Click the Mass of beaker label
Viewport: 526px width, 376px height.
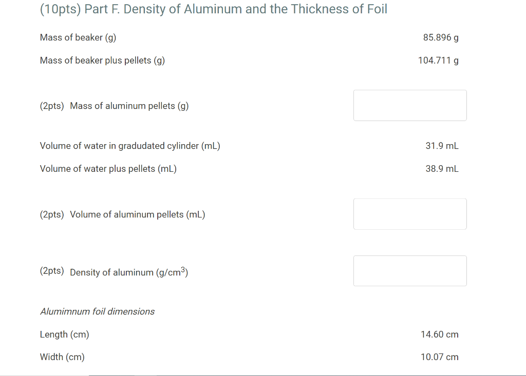click(78, 37)
